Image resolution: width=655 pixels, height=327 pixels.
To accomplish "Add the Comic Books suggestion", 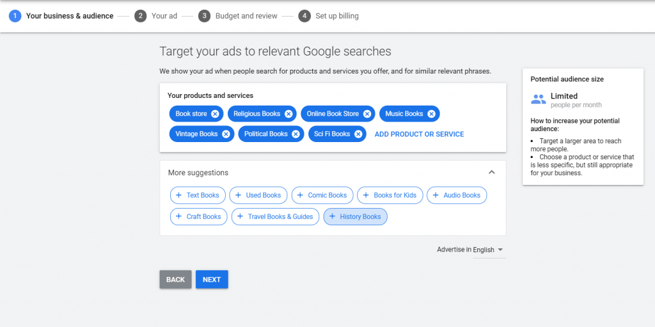I will [x=322, y=195].
